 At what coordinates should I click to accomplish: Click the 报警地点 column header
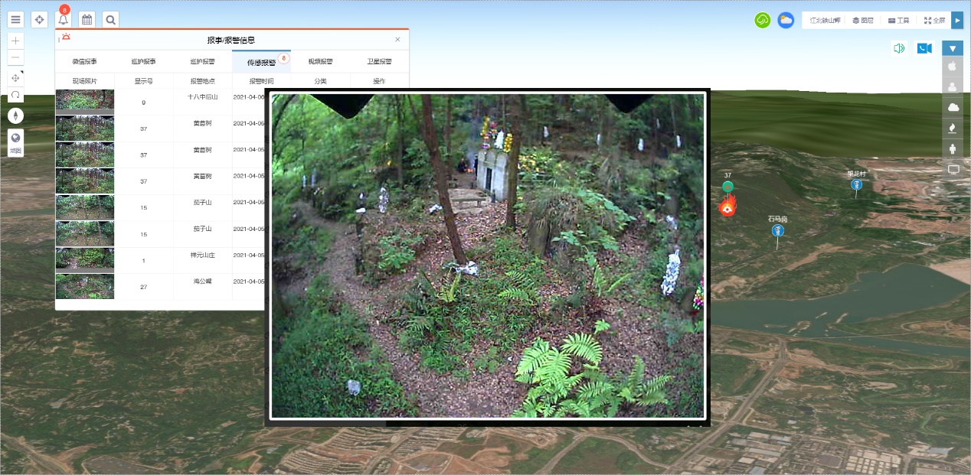pyautogui.click(x=202, y=81)
